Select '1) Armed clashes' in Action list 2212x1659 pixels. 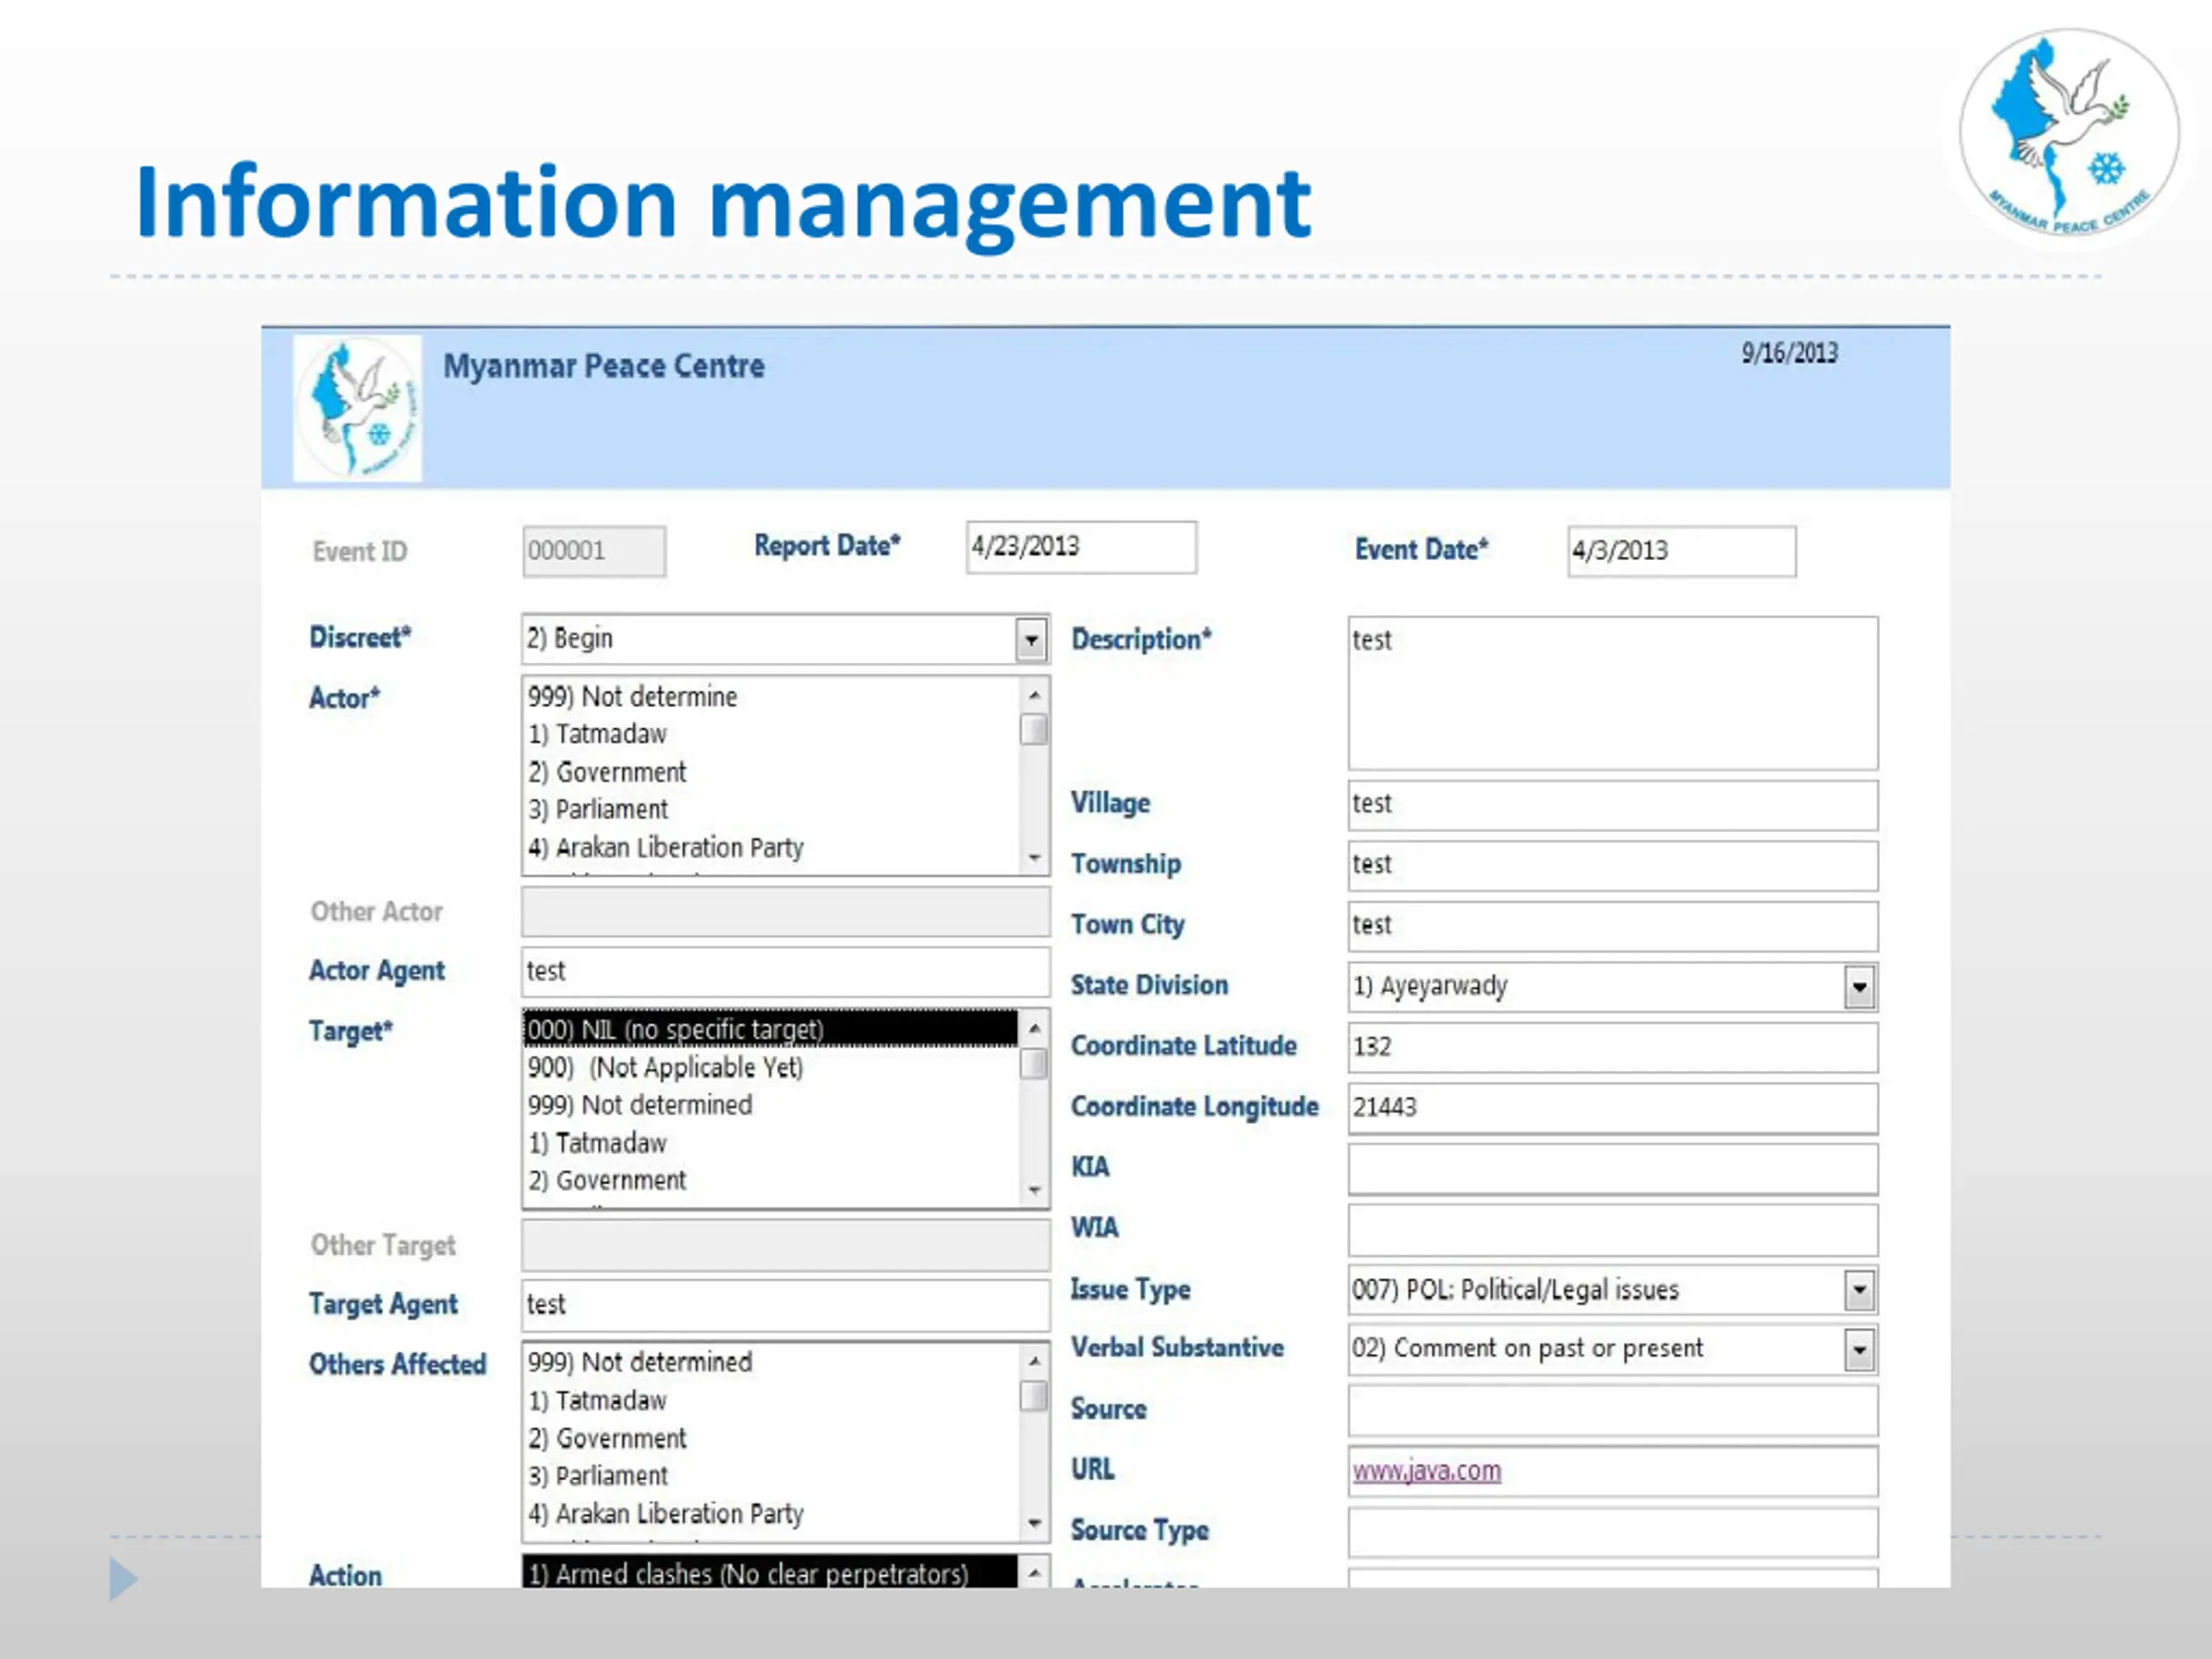[771, 1573]
